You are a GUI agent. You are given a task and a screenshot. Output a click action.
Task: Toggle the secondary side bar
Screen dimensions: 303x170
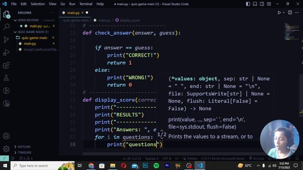pos(262,4)
